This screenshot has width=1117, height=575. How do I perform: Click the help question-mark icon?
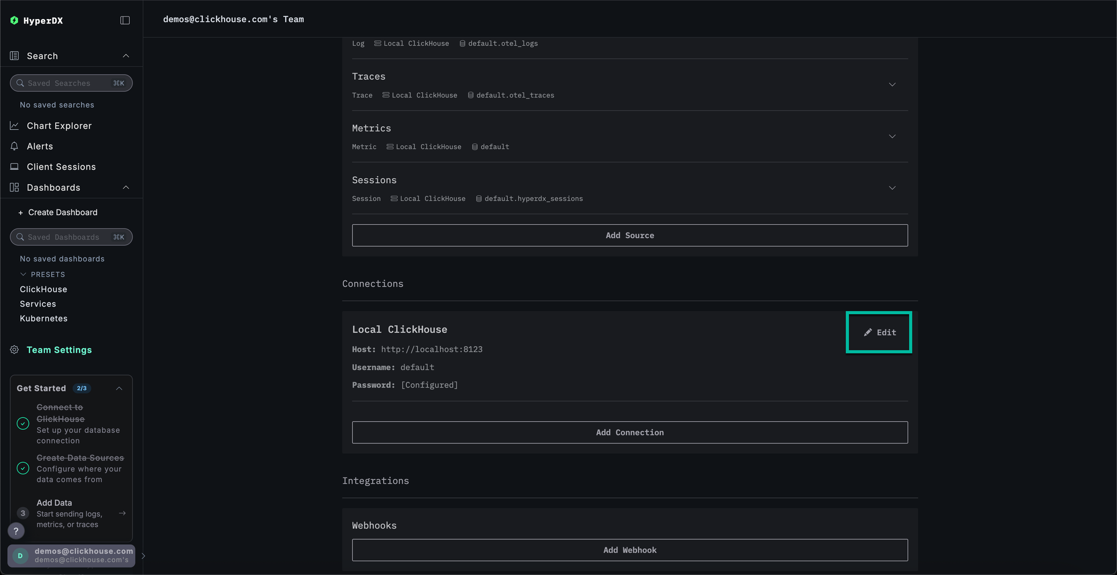pyautogui.click(x=16, y=530)
